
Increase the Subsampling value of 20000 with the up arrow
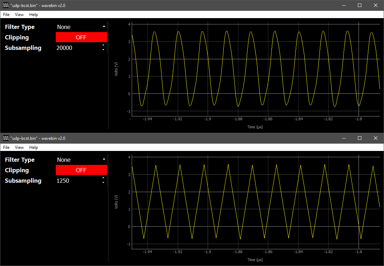pyautogui.click(x=103, y=45)
